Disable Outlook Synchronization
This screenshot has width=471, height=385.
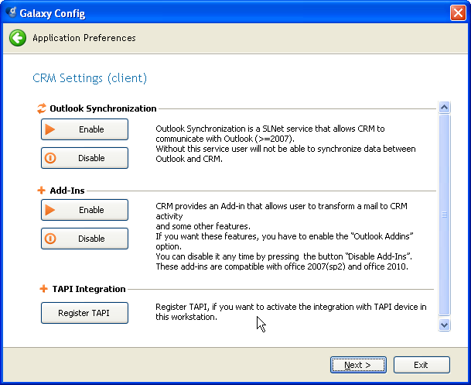coord(84,158)
